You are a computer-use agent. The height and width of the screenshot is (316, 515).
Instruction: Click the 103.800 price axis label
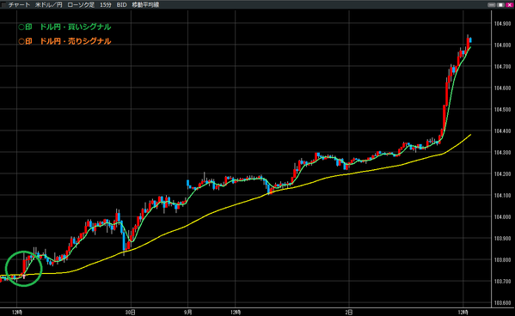tap(502, 260)
